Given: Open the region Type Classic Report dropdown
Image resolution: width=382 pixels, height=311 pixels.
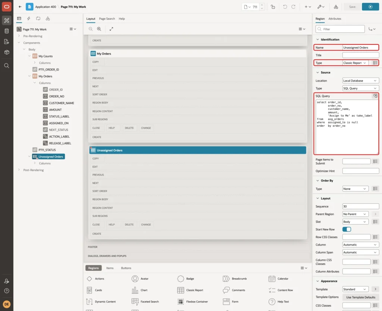Looking at the screenshot, I should (355, 63).
